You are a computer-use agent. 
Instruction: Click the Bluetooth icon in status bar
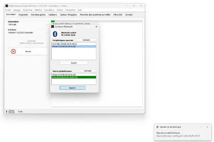click(x=6, y=111)
